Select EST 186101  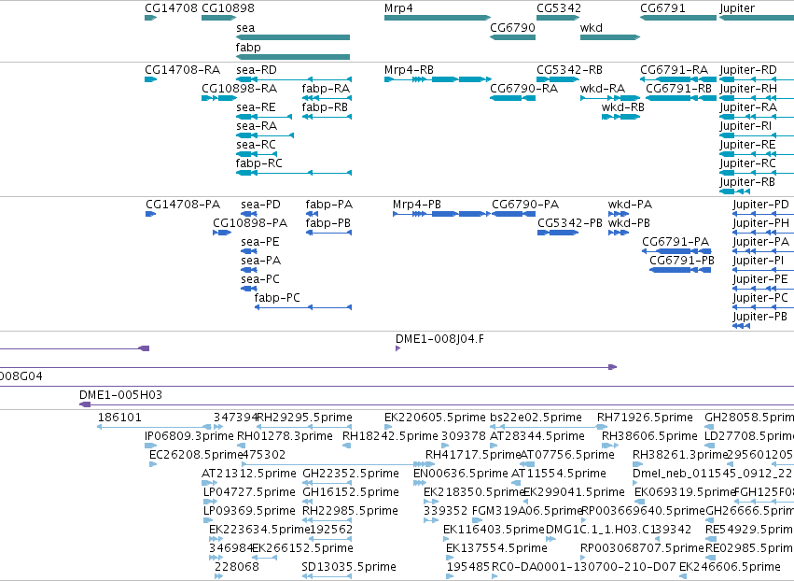coord(154,427)
